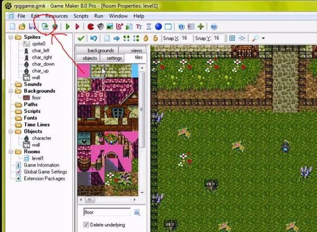
Task: Run the game normally
Action: [68, 26]
